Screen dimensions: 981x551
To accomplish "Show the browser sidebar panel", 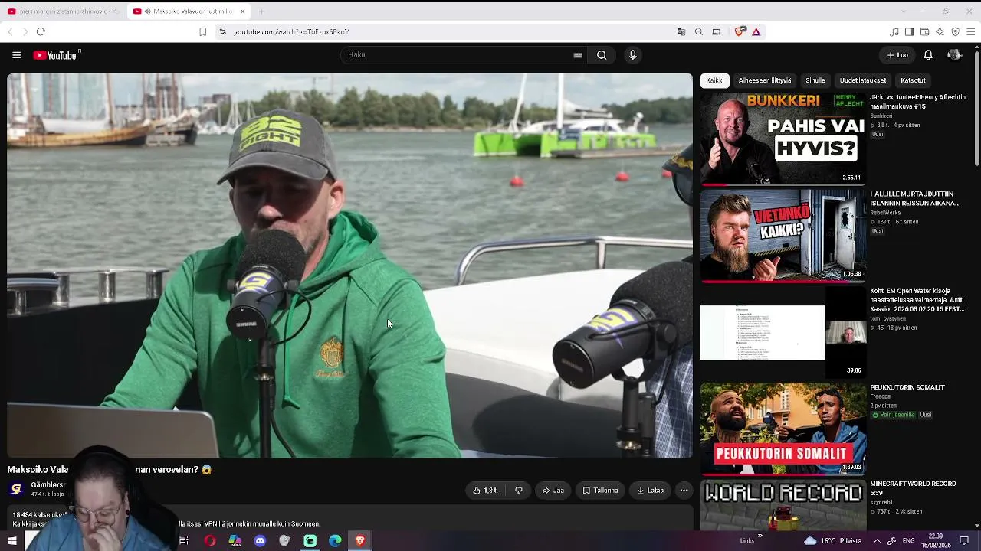I will (x=909, y=31).
